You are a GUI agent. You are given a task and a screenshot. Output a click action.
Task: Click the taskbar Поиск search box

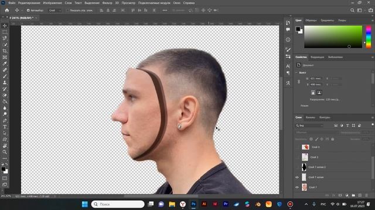click(118, 204)
